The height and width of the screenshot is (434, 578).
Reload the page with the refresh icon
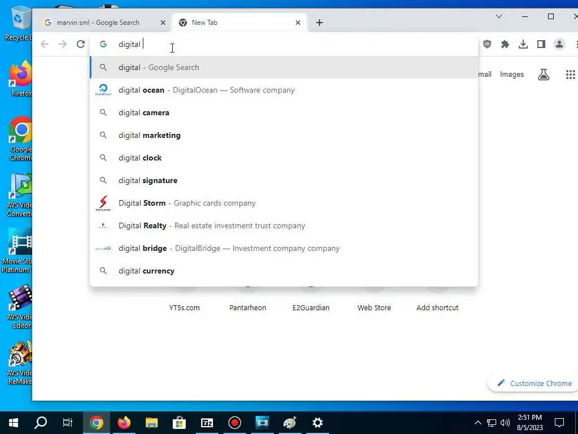point(80,44)
